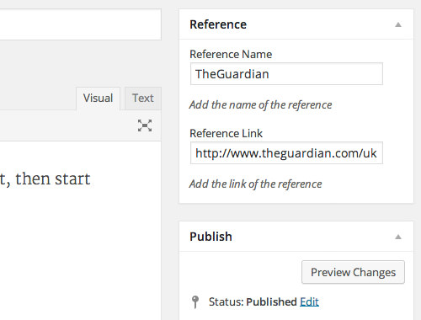
Task: Click the post title input box
Action: click(x=81, y=24)
